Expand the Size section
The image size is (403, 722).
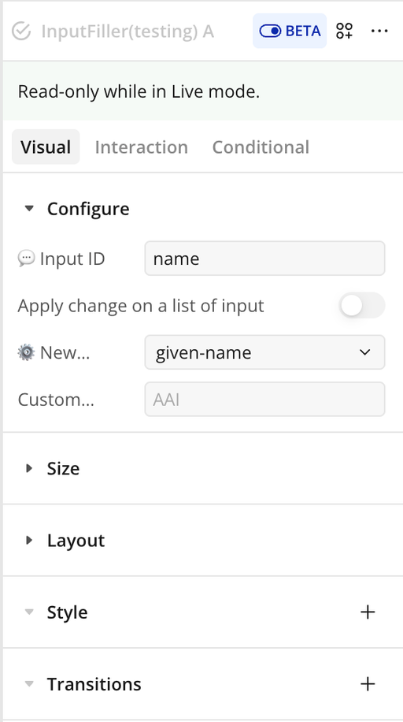(29, 468)
